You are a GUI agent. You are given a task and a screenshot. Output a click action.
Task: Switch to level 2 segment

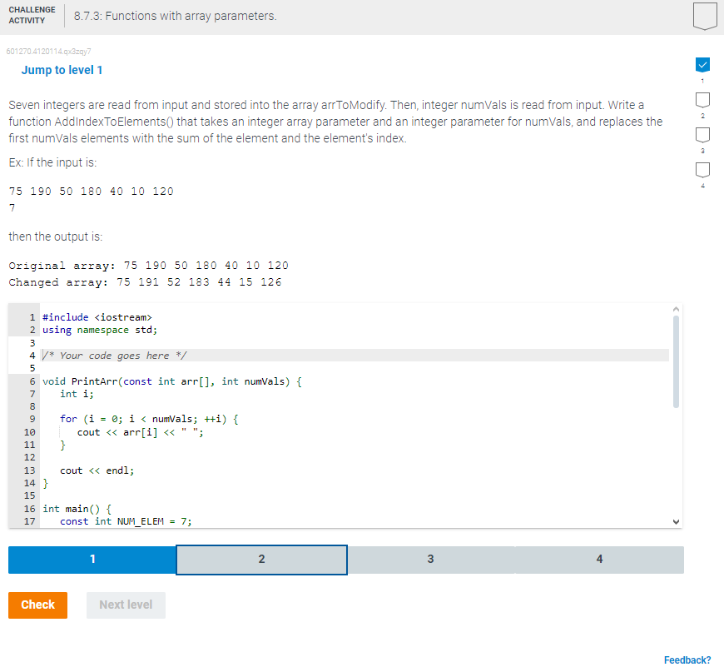coord(261,560)
